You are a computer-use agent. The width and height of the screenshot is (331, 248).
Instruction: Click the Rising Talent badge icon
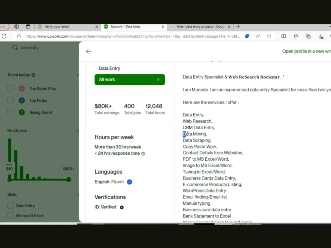point(22,112)
